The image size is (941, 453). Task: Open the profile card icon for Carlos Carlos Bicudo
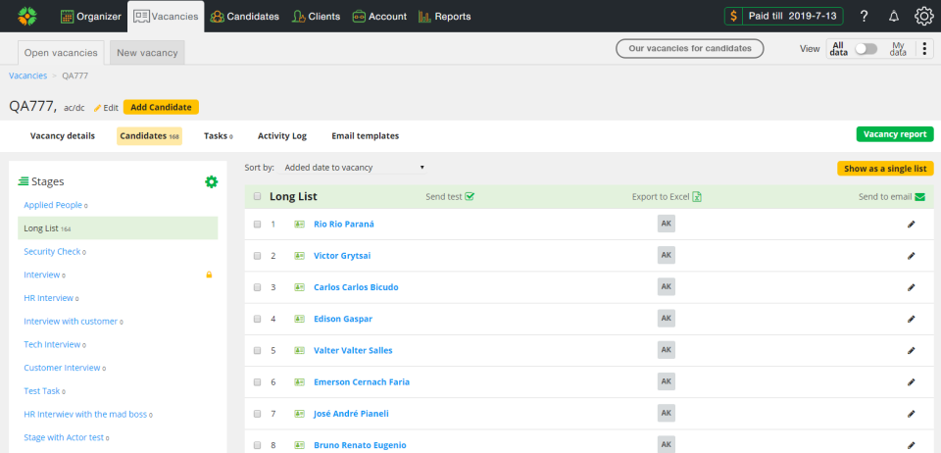(x=300, y=287)
